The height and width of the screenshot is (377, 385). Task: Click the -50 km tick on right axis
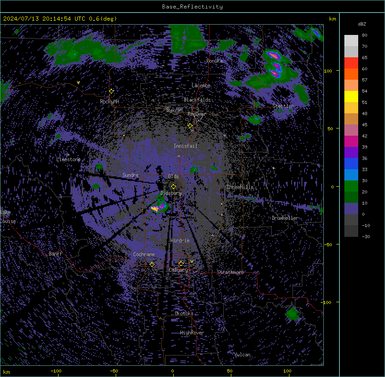[328, 244]
